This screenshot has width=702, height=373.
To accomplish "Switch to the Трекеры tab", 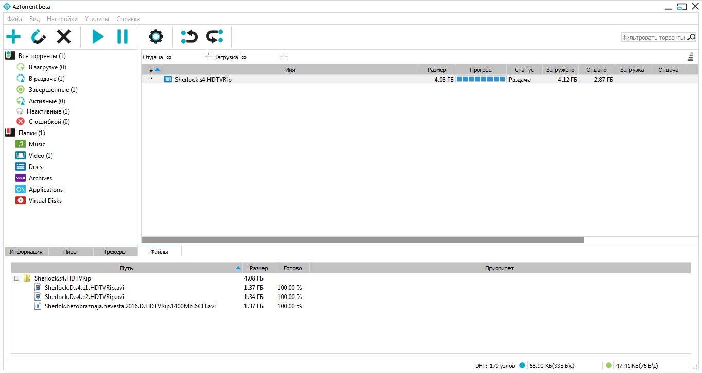I will [x=114, y=252].
